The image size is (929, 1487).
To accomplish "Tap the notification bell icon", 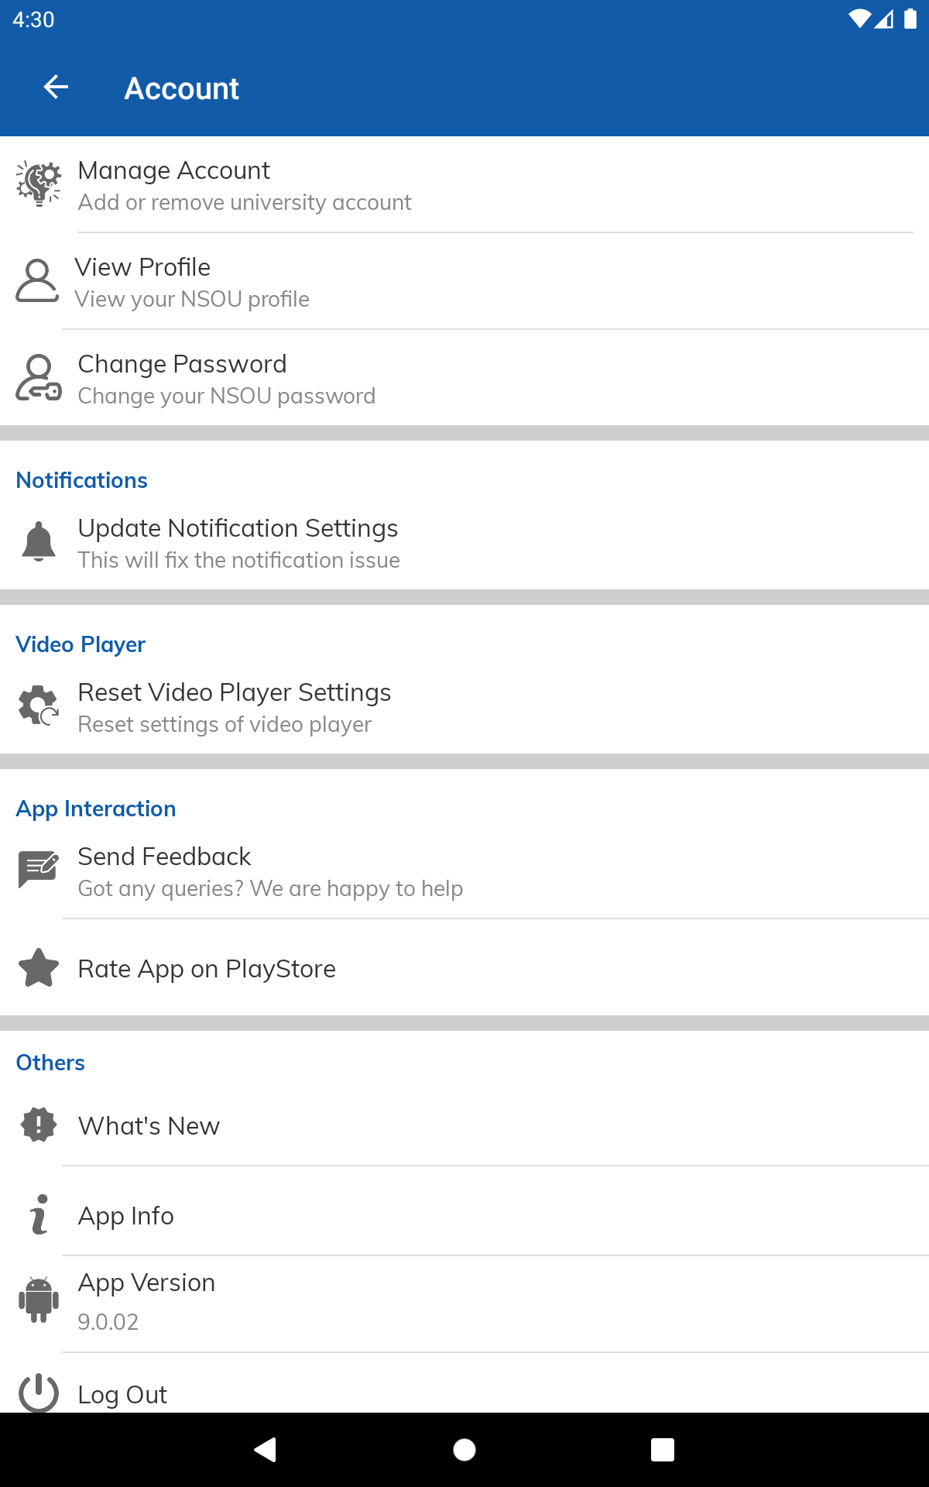I will tap(39, 542).
